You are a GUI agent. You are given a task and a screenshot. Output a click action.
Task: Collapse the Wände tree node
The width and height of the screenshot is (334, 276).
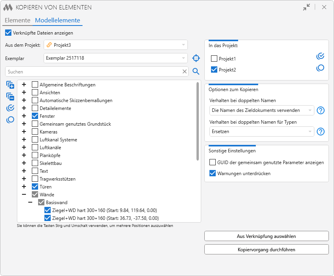[x=24, y=195]
